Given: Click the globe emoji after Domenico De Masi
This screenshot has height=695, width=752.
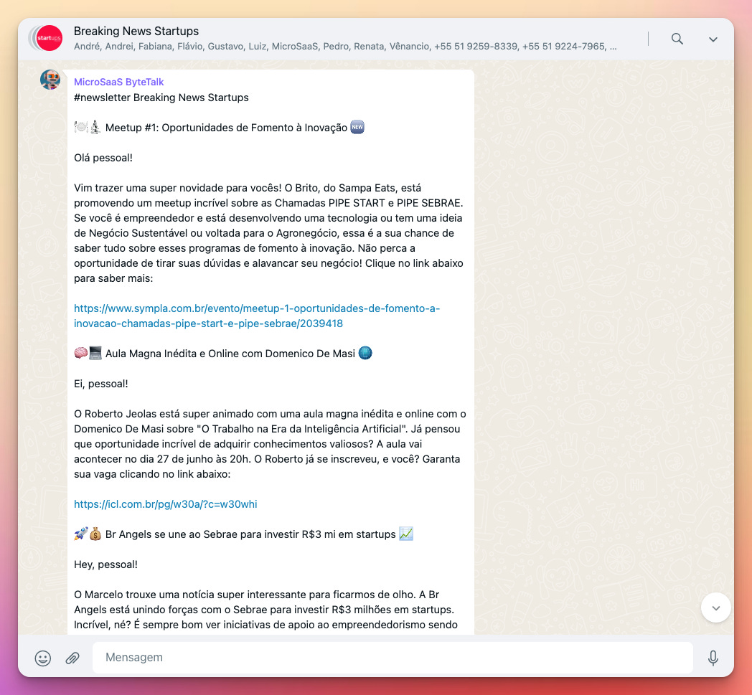Looking at the screenshot, I should [x=365, y=354].
